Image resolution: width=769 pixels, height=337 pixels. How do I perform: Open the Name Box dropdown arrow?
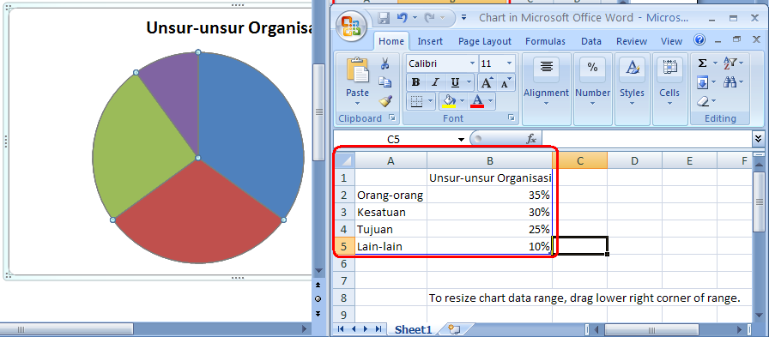[461, 140]
